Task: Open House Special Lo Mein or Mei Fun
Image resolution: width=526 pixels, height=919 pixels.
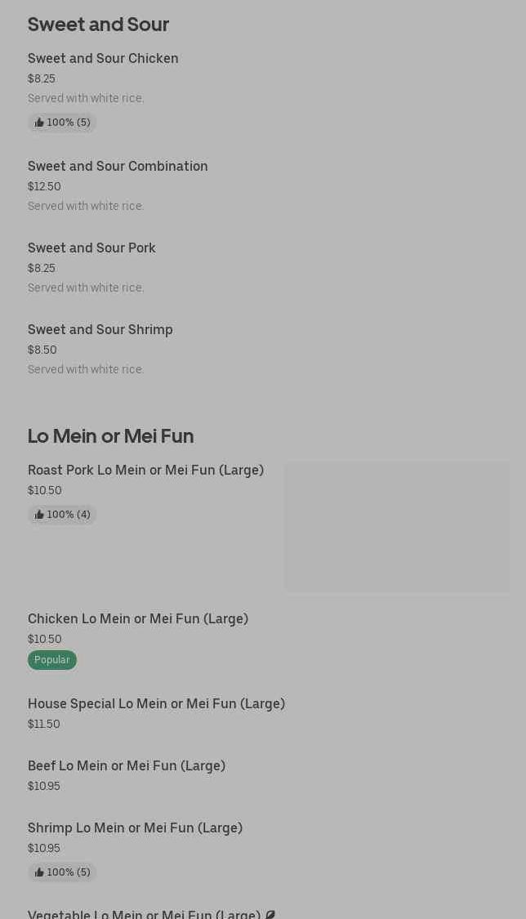Action: [156, 704]
